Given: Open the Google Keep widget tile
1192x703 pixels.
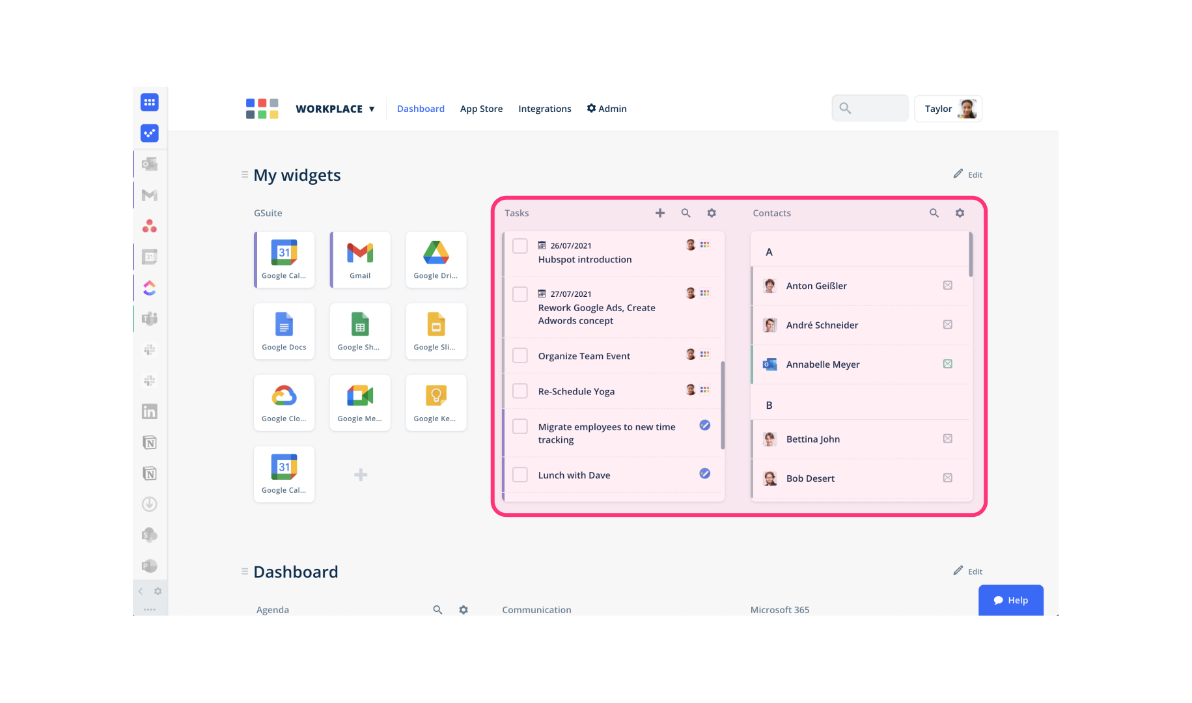Looking at the screenshot, I should coord(436,402).
